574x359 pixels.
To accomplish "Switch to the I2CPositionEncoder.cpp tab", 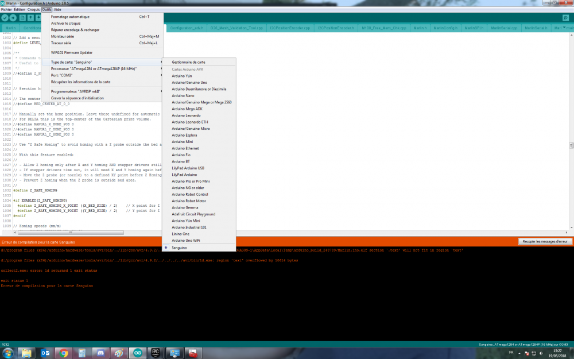I will [290, 28].
